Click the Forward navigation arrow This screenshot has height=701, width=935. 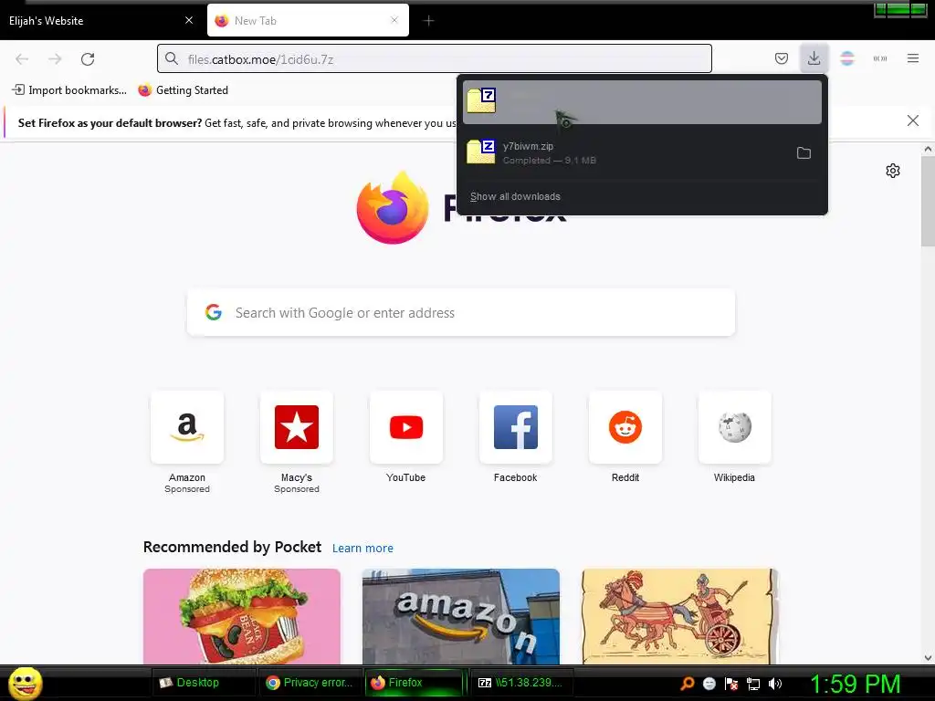click(55, 59)
